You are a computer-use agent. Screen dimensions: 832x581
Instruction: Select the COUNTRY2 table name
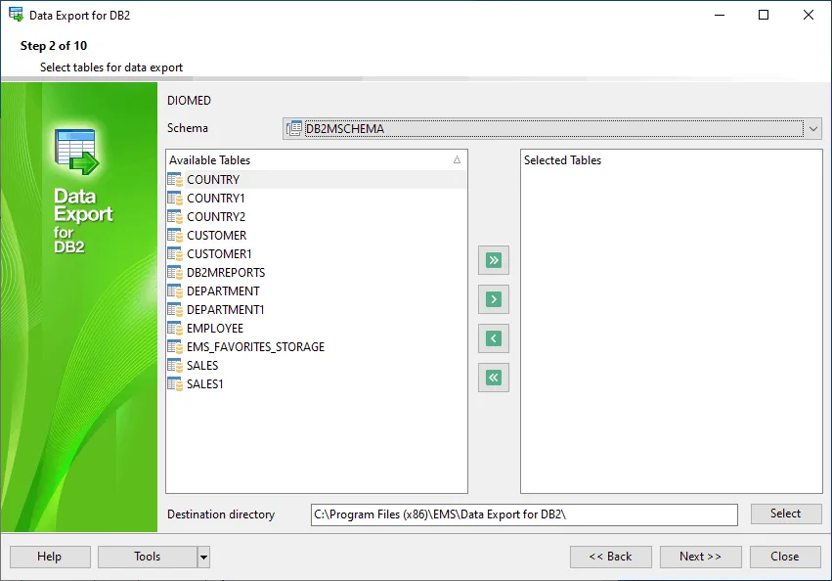tap(216, 217)
